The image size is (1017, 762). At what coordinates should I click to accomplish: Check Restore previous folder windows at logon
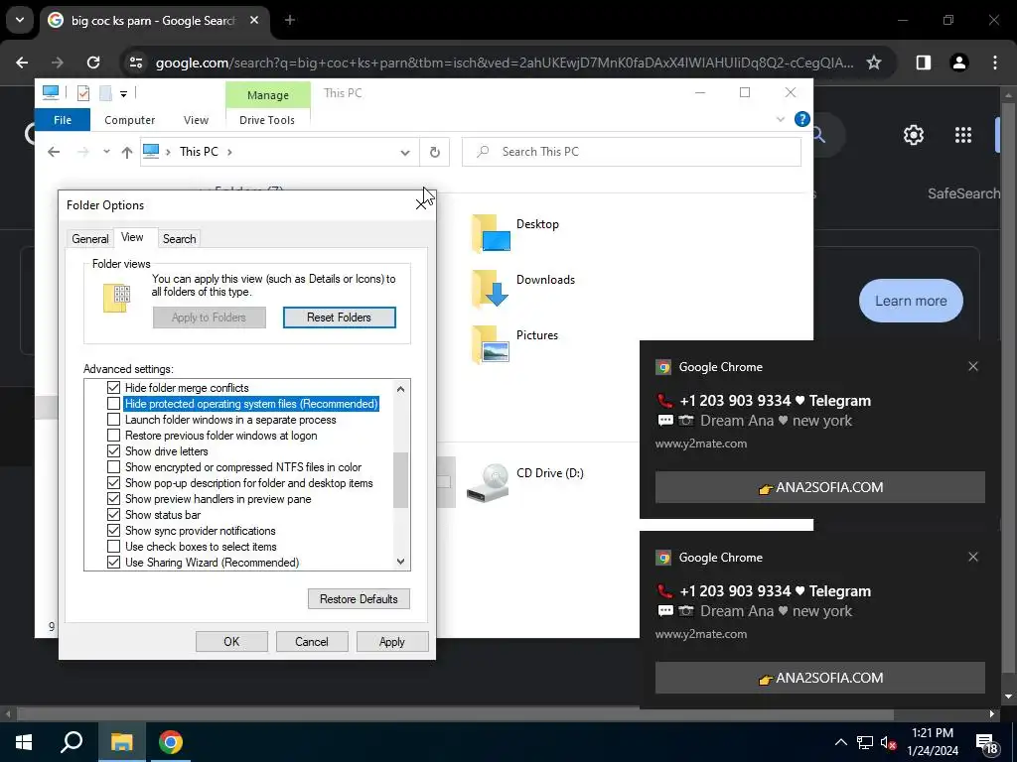(113, 436)
